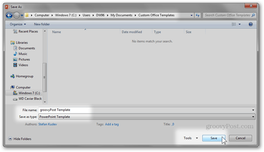Click the Back navigation arrow
The image size is (264, 152).
(x=9, y=15)
